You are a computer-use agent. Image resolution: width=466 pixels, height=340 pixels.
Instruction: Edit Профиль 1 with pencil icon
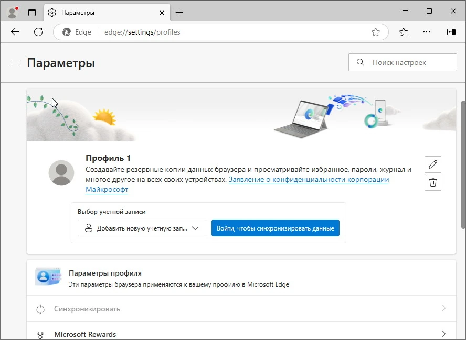[x=433, y=164]
